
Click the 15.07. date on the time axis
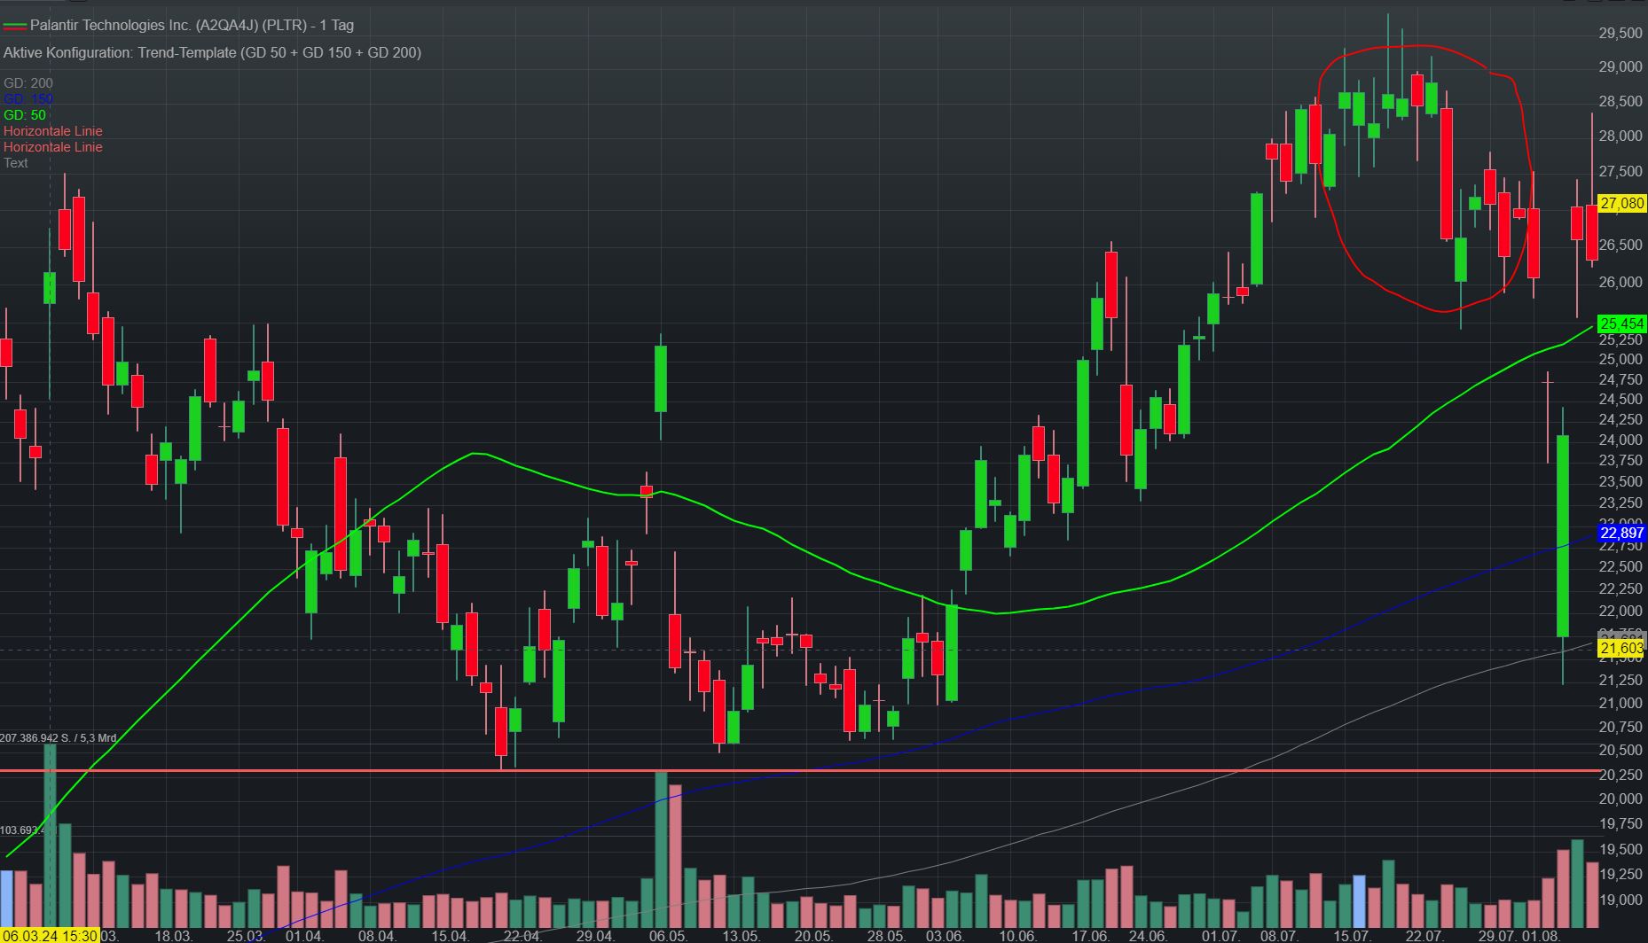[1351, 936]
